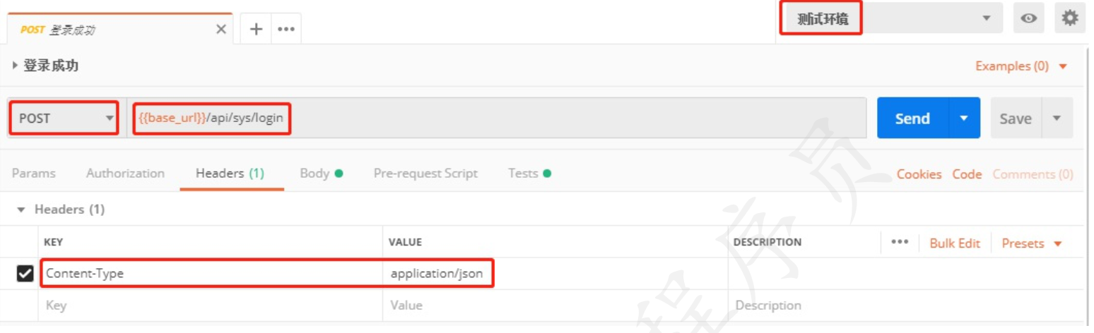Open the tab options ellipsis menu
This screenshot has height=333, width=1094.
tap(286, 30)
